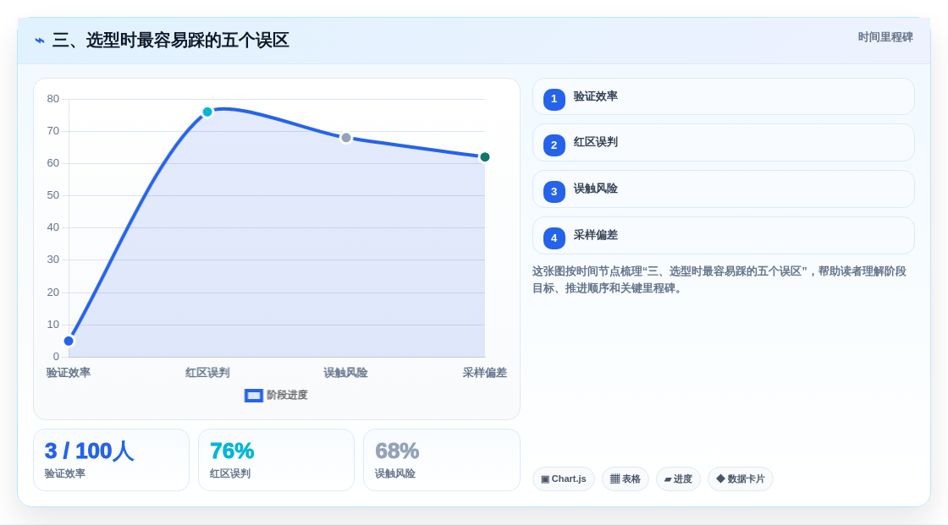Click the 50 y-axis value
The image size is (948, 525).
pyautogui.click(x=53, y=195)
